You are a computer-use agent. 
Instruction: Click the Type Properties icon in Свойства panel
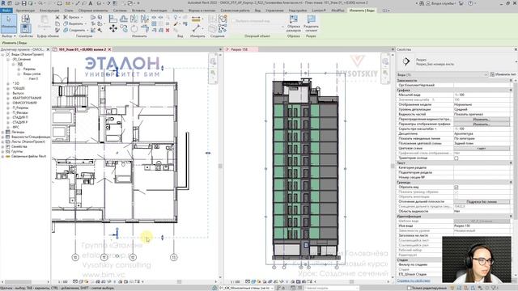26,19
